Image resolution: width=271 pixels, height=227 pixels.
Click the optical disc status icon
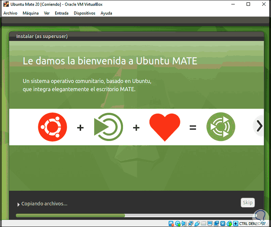tap(178, 224)
